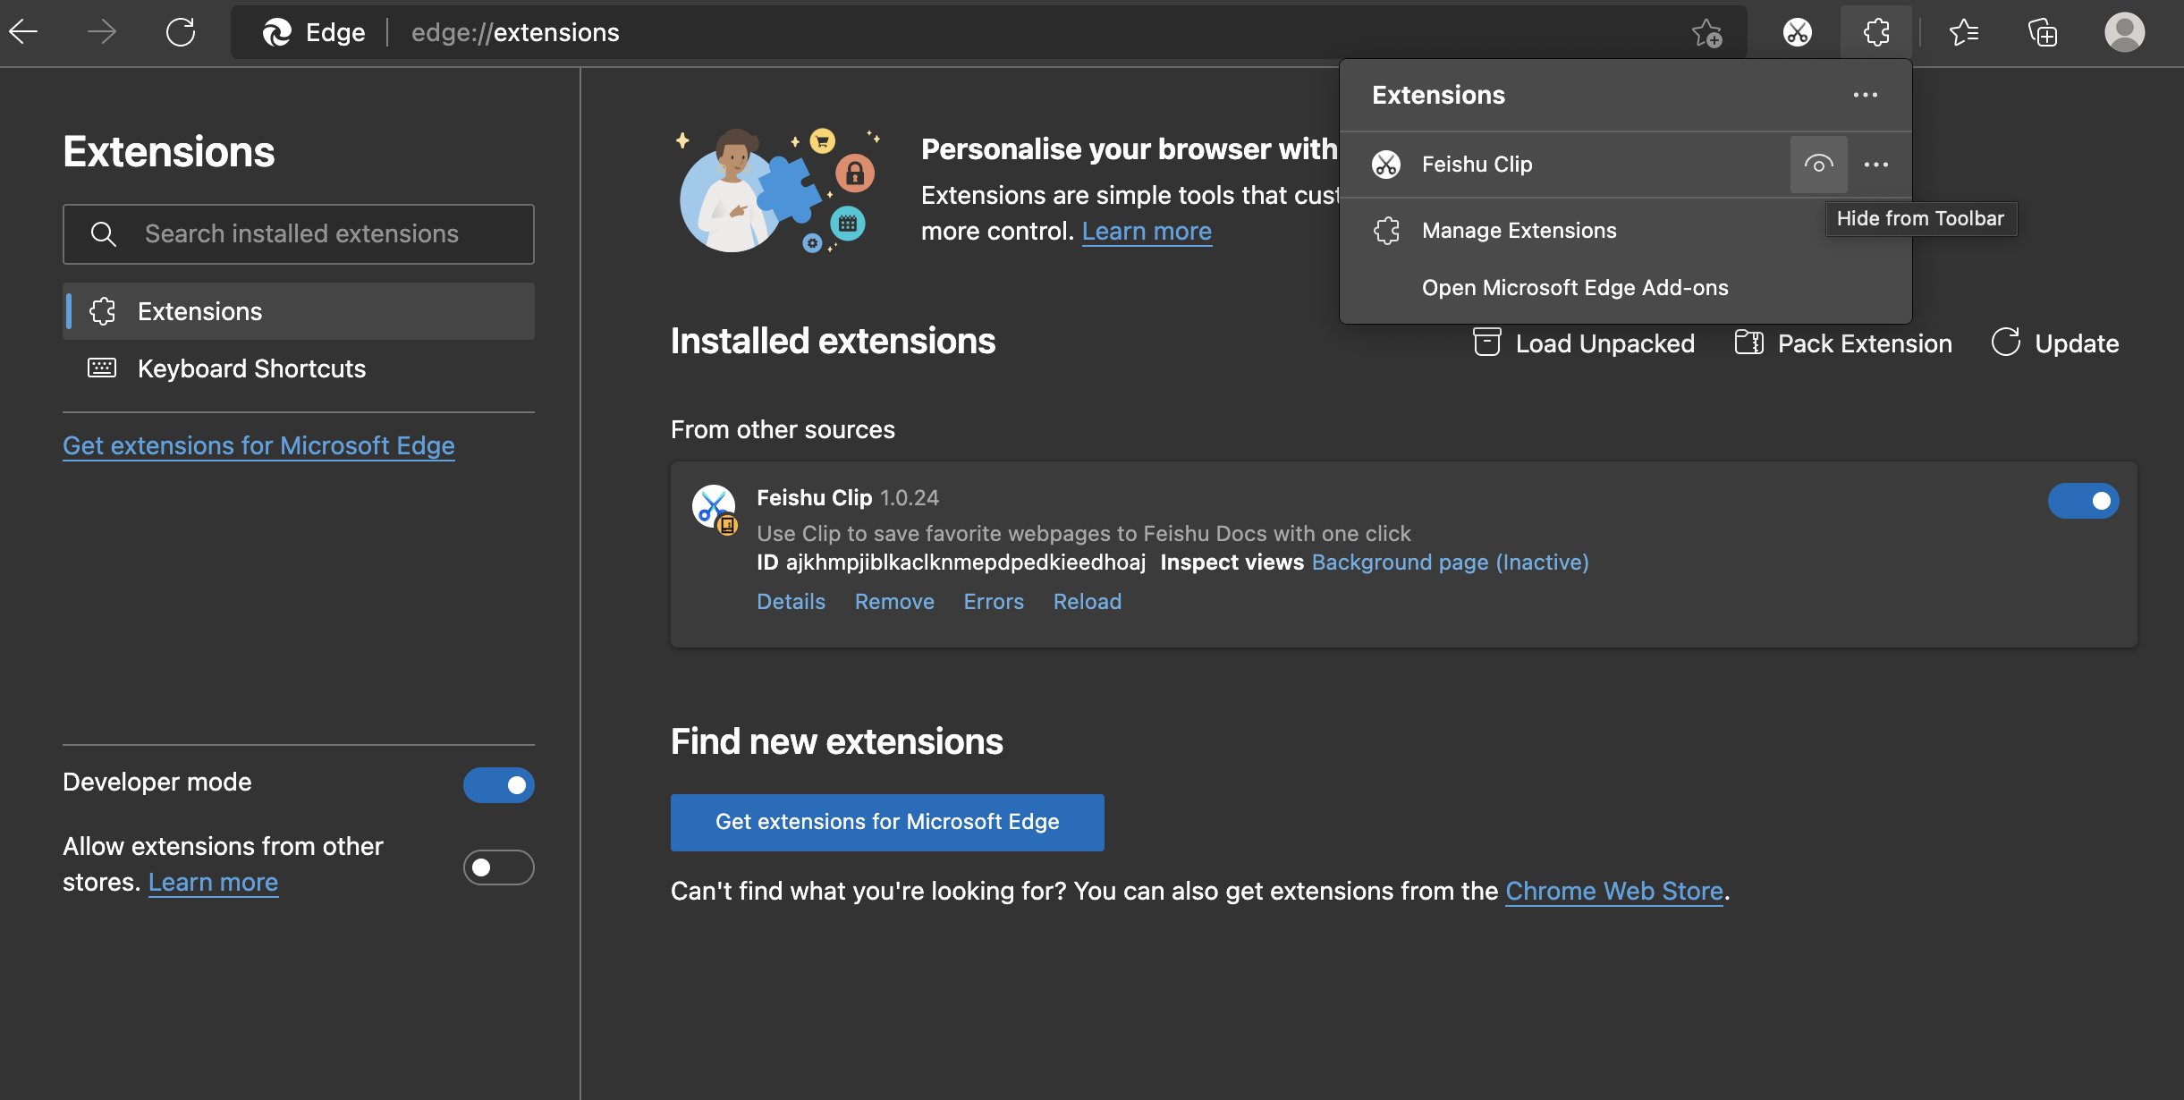Open Keyboard Shortcuts sidebar tab
Screen dimensions: 2184x1100
[299, 368]
